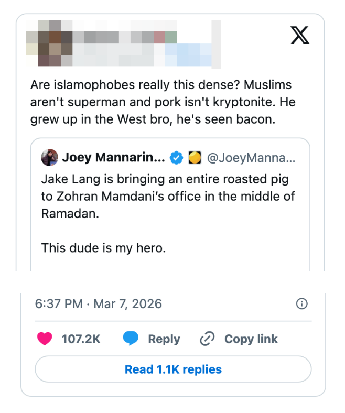The height and width of the screenshot is (413, 345).
Task: Click the line "This dude is my hero."
Action: tap(103, 247)
